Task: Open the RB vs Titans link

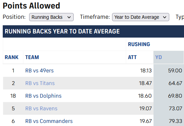Action: 40,83
